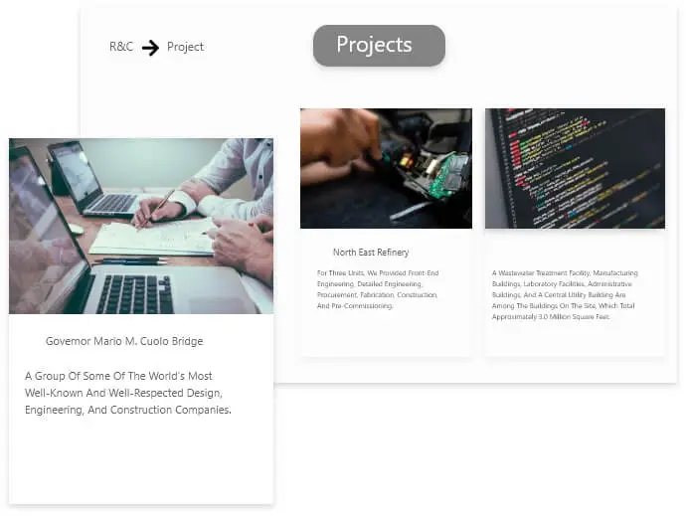Select the Governor Mario M. Cuolo Bridge title
Screen dimensions: 686x516
point(124,341)
